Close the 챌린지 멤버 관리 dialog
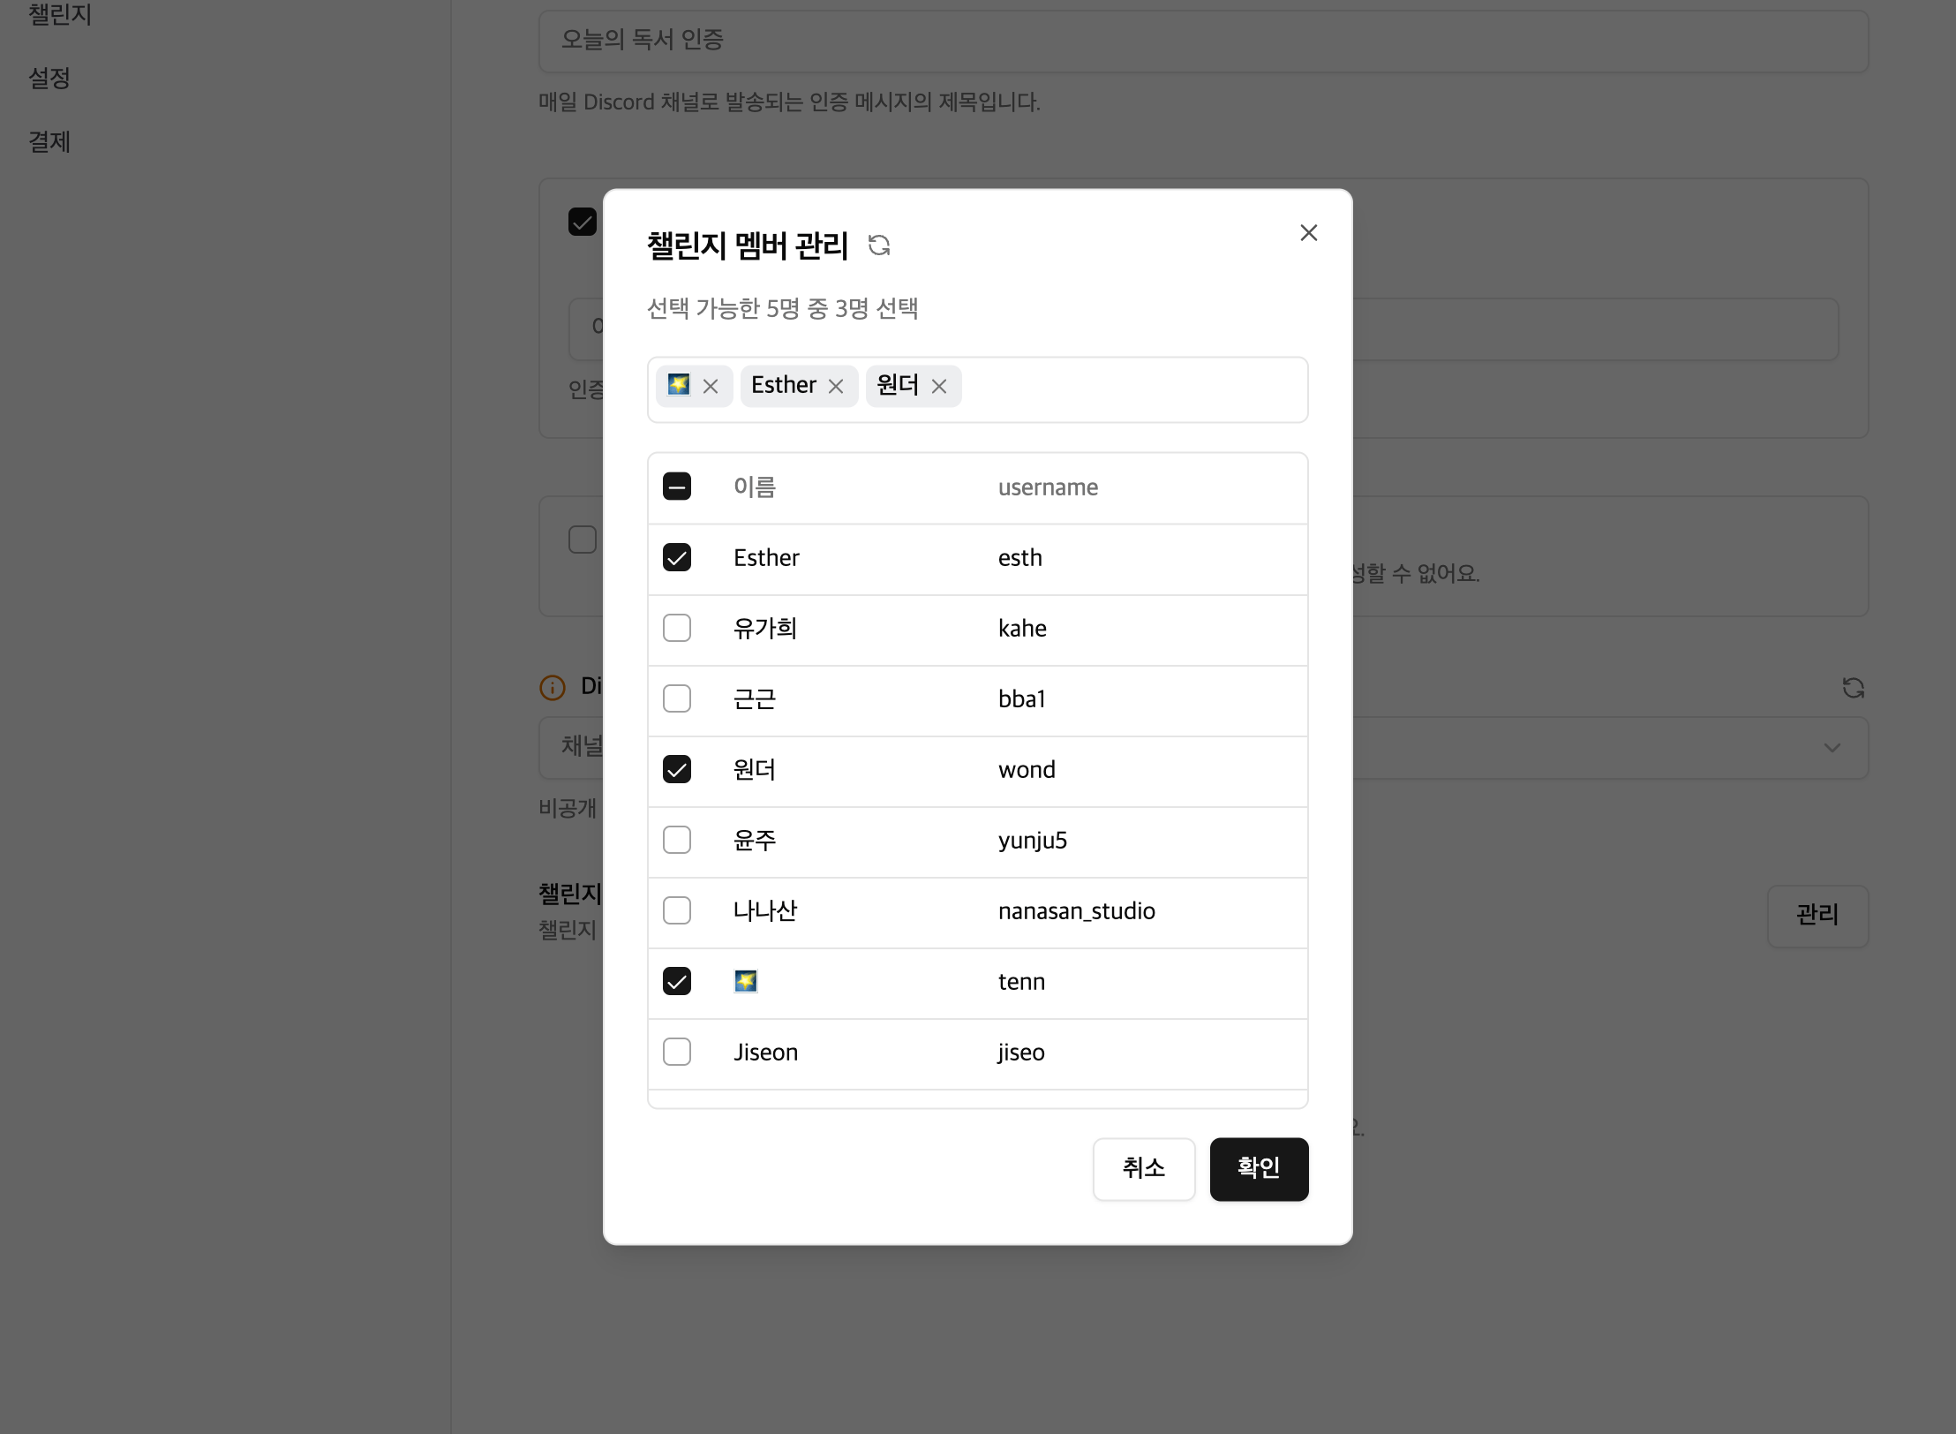The image size is (1956, 1434). pos(1308,232)
